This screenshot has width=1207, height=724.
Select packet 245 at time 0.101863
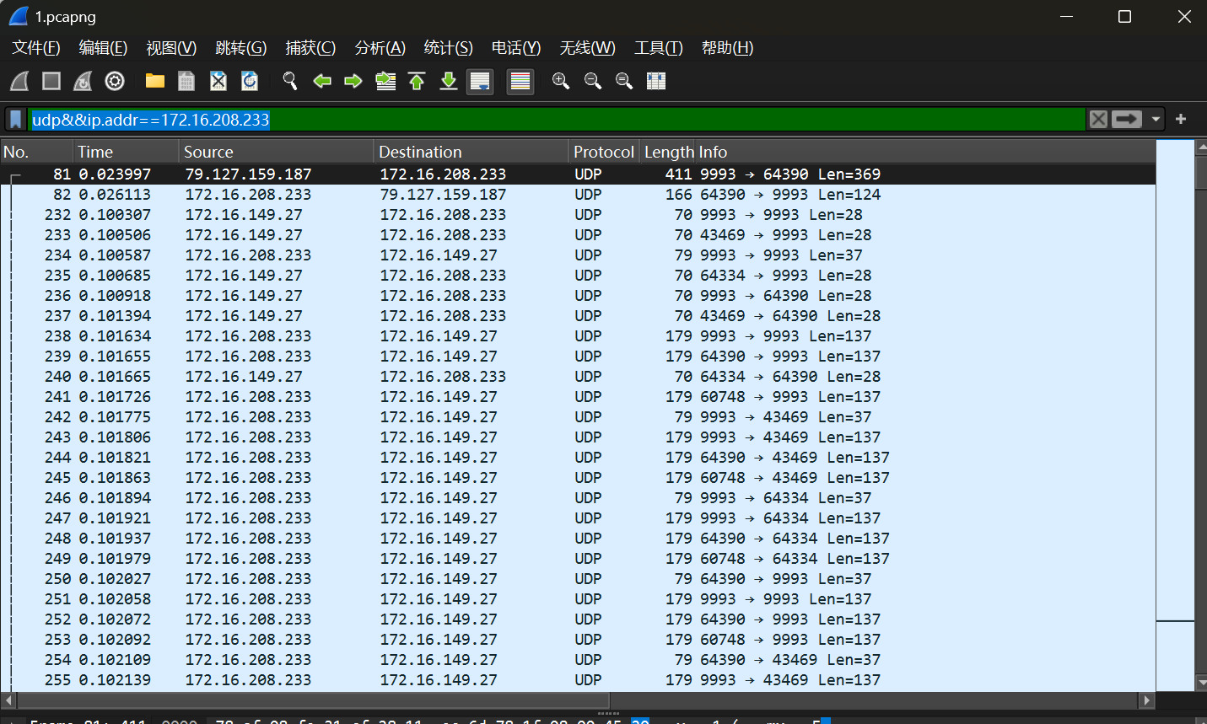578,478
